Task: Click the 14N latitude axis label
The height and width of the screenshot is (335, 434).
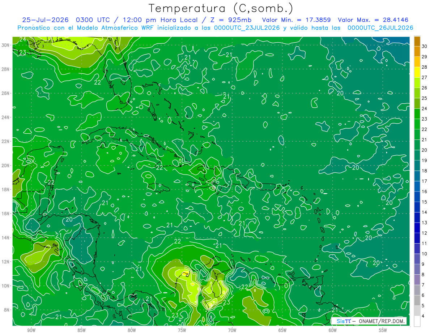Action: point(5,237)
